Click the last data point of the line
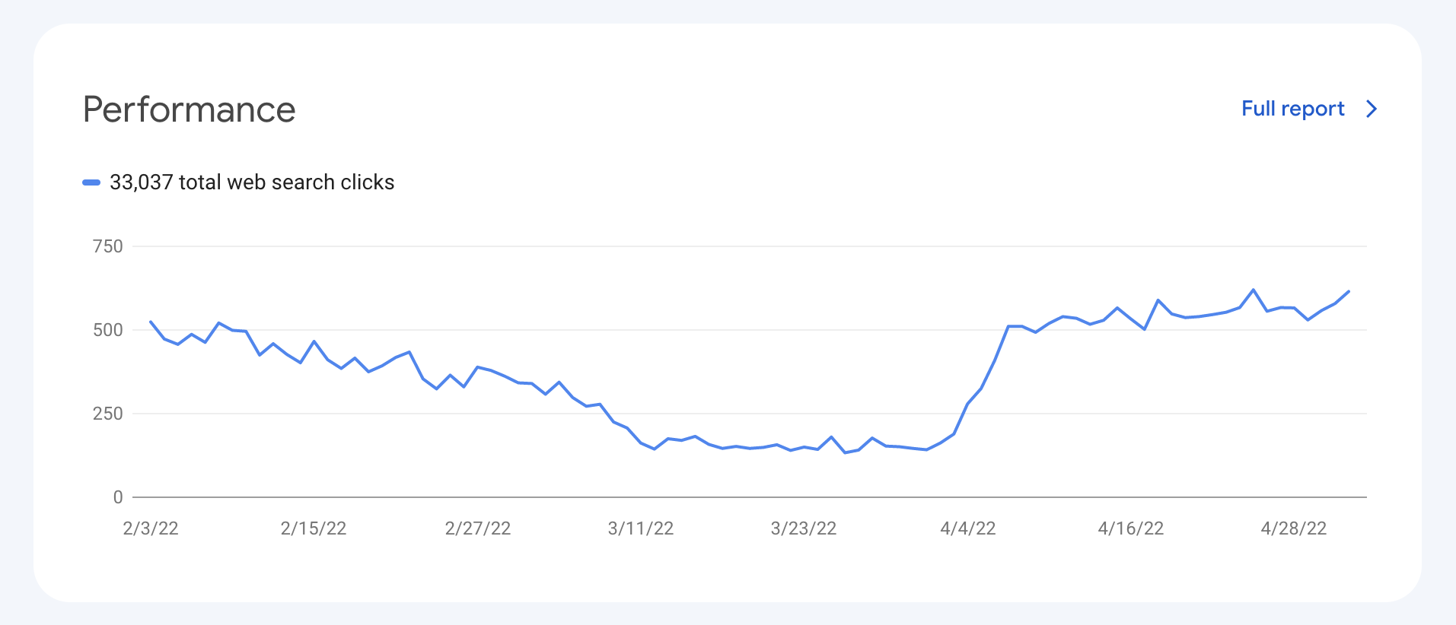Screen dimensions: 1456x625 pos(1349,291)
